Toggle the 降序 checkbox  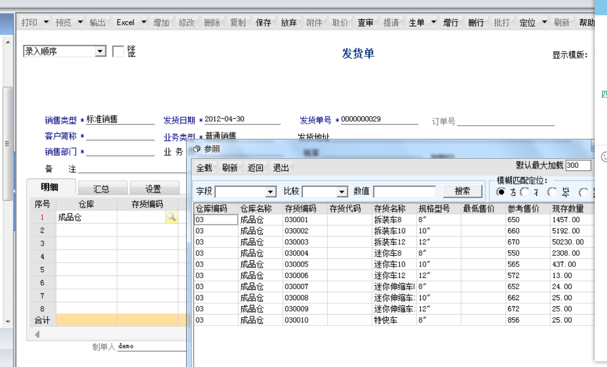[118, 52]
